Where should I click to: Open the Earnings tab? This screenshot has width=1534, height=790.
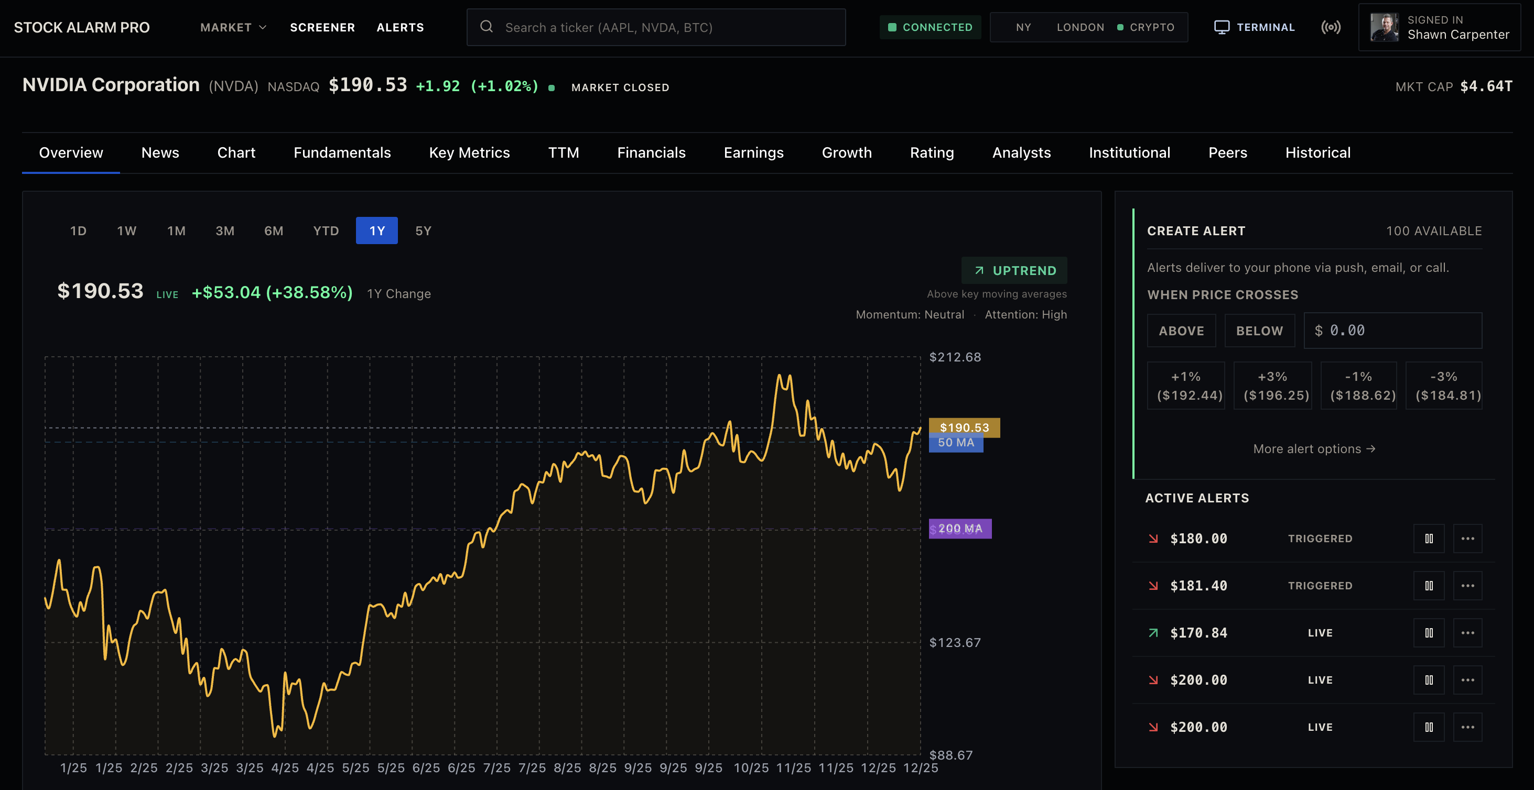tap(753, 153)
